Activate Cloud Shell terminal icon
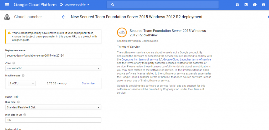This screenshot has width=269, height=130. coord(246,5)
